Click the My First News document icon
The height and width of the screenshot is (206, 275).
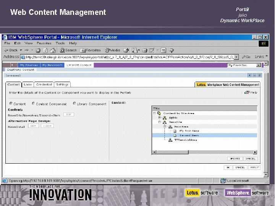[x=175, y=131]
